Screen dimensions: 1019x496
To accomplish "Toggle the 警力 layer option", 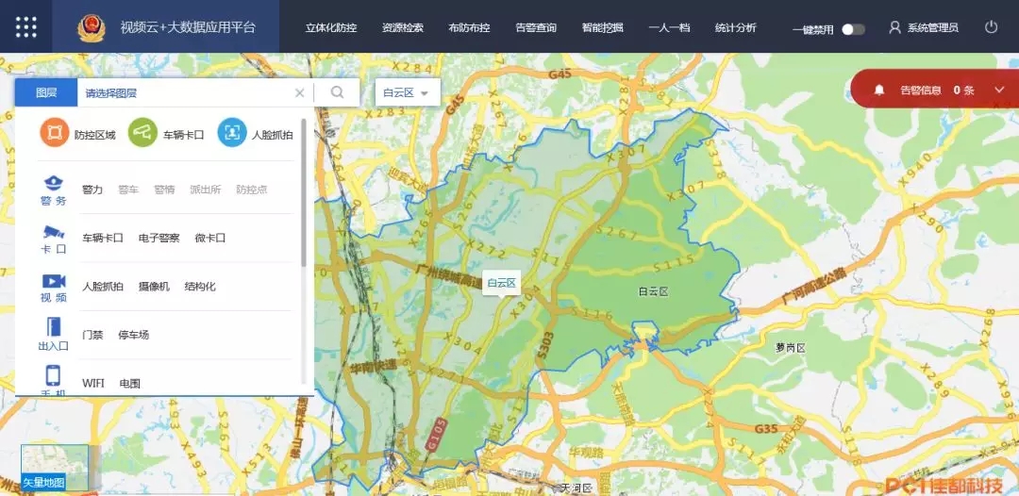I will pyautogui.click(x=92, y=190).
